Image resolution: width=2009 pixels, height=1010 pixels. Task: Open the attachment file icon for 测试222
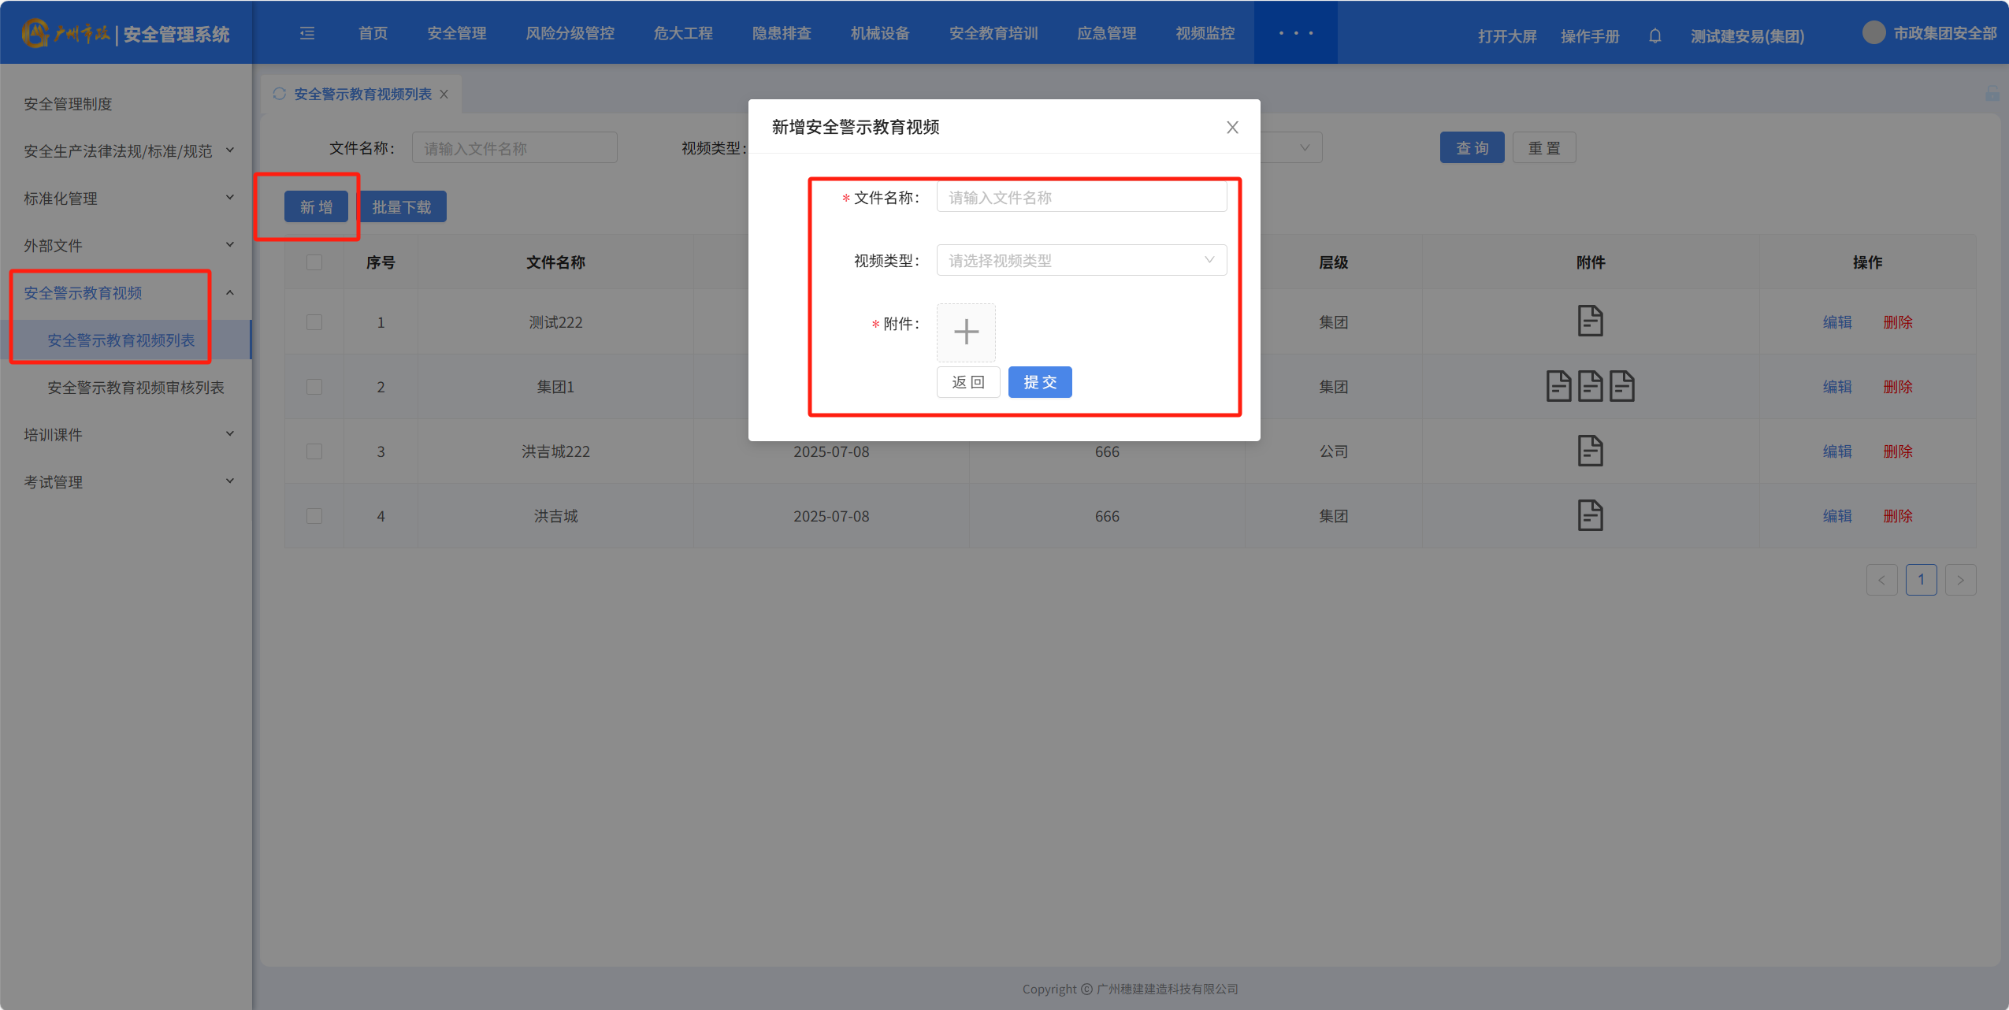click(1590, 321)
